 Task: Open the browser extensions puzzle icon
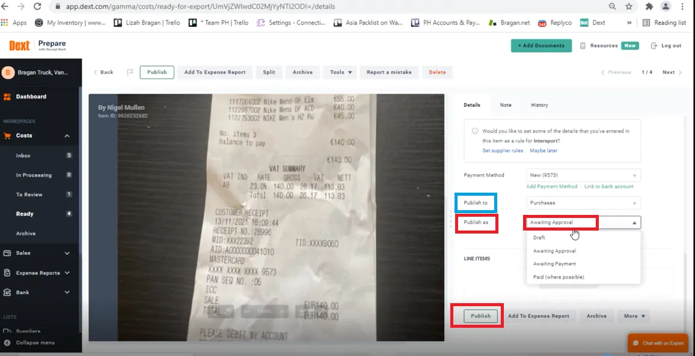coord(649,7)
